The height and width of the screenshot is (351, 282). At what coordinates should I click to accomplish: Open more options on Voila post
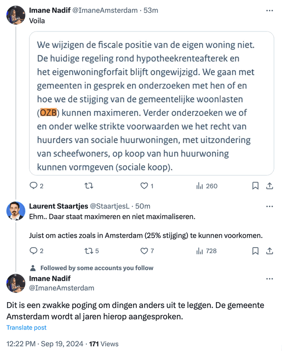click(269, 11)
